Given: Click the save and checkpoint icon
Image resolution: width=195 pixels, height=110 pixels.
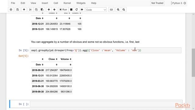Looking at the screenshot, I should click(18, 9).
